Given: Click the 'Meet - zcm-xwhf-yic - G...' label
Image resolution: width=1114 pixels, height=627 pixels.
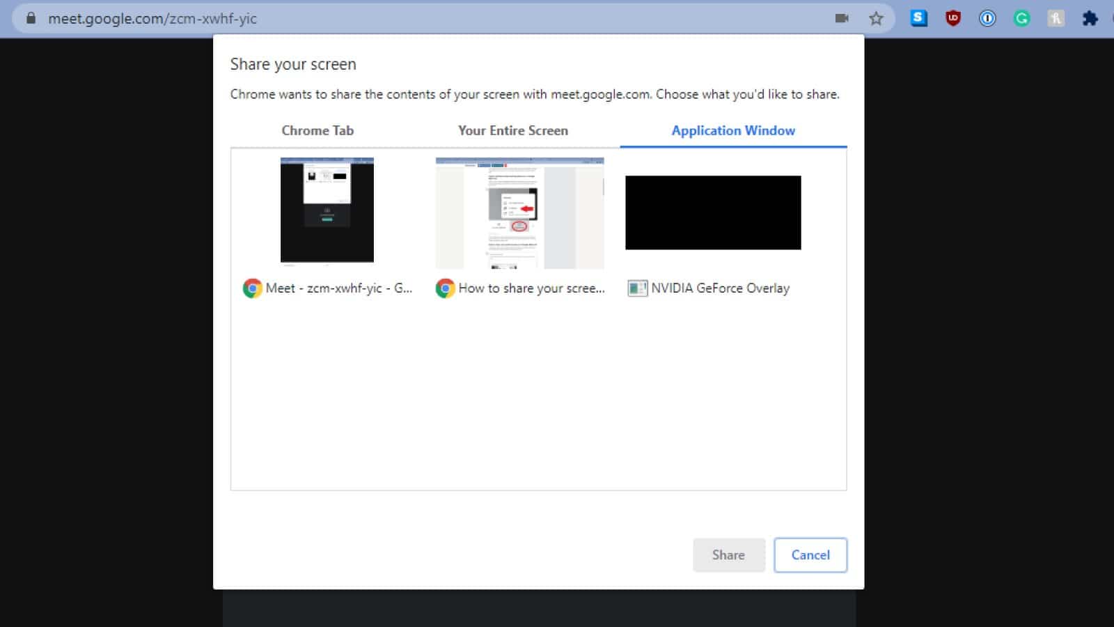Looking at the screenshot, I should click(339, 288).
